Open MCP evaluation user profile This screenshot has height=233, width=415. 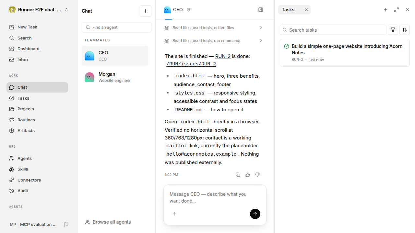[x=34, y=225]
